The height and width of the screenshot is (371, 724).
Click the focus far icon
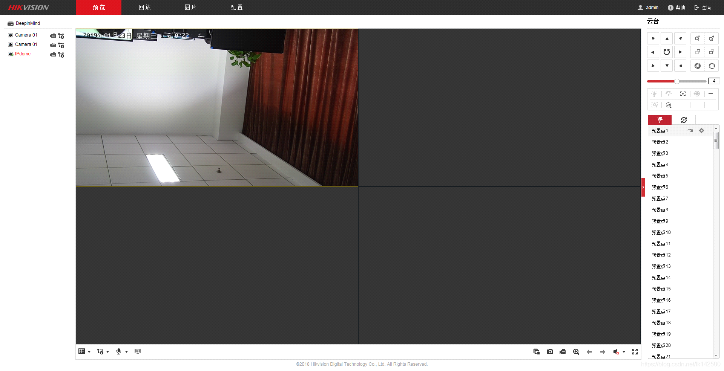pyautogui.click(x=711, y=52)
